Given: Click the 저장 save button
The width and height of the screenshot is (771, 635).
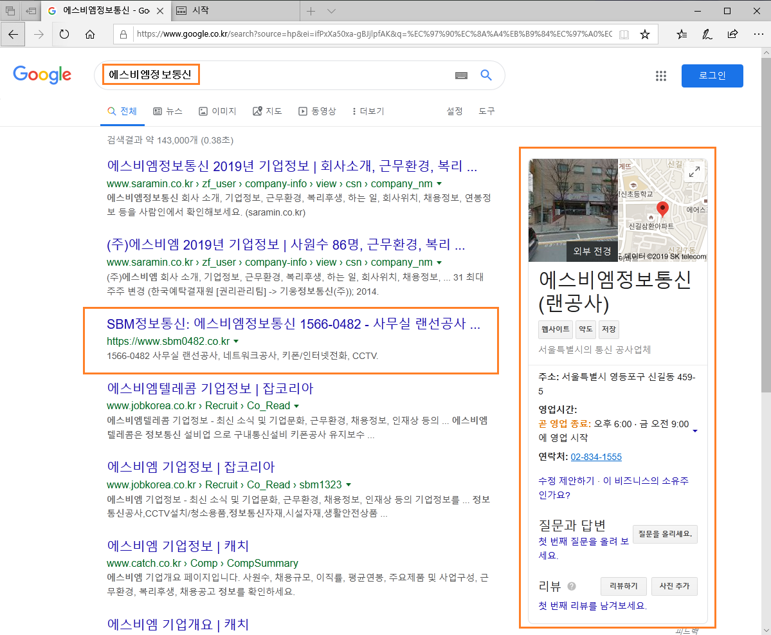Looking at the screenshot, I should (609, 329).
